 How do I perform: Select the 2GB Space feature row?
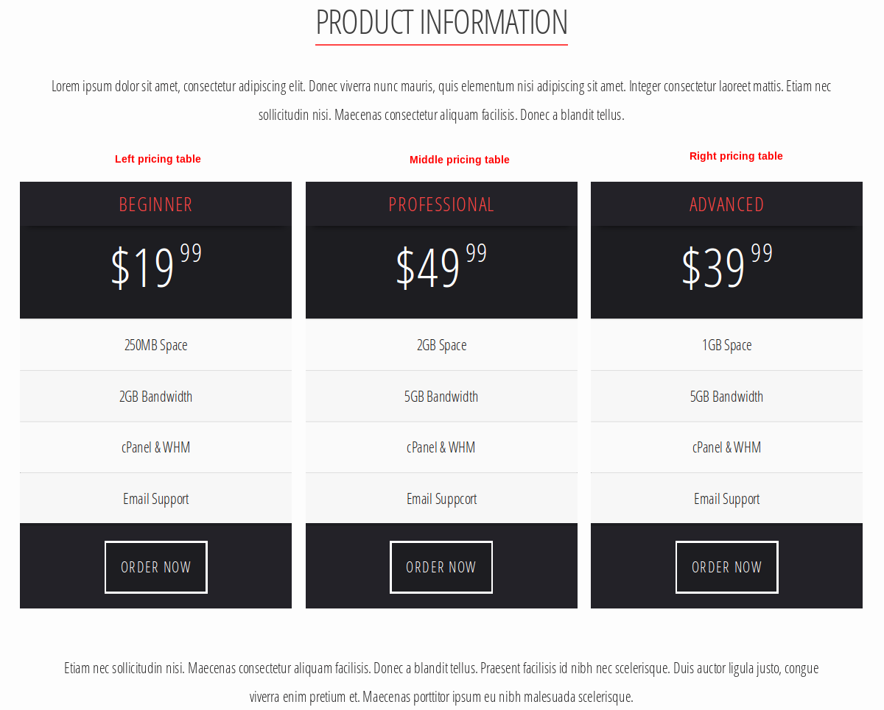441,344
